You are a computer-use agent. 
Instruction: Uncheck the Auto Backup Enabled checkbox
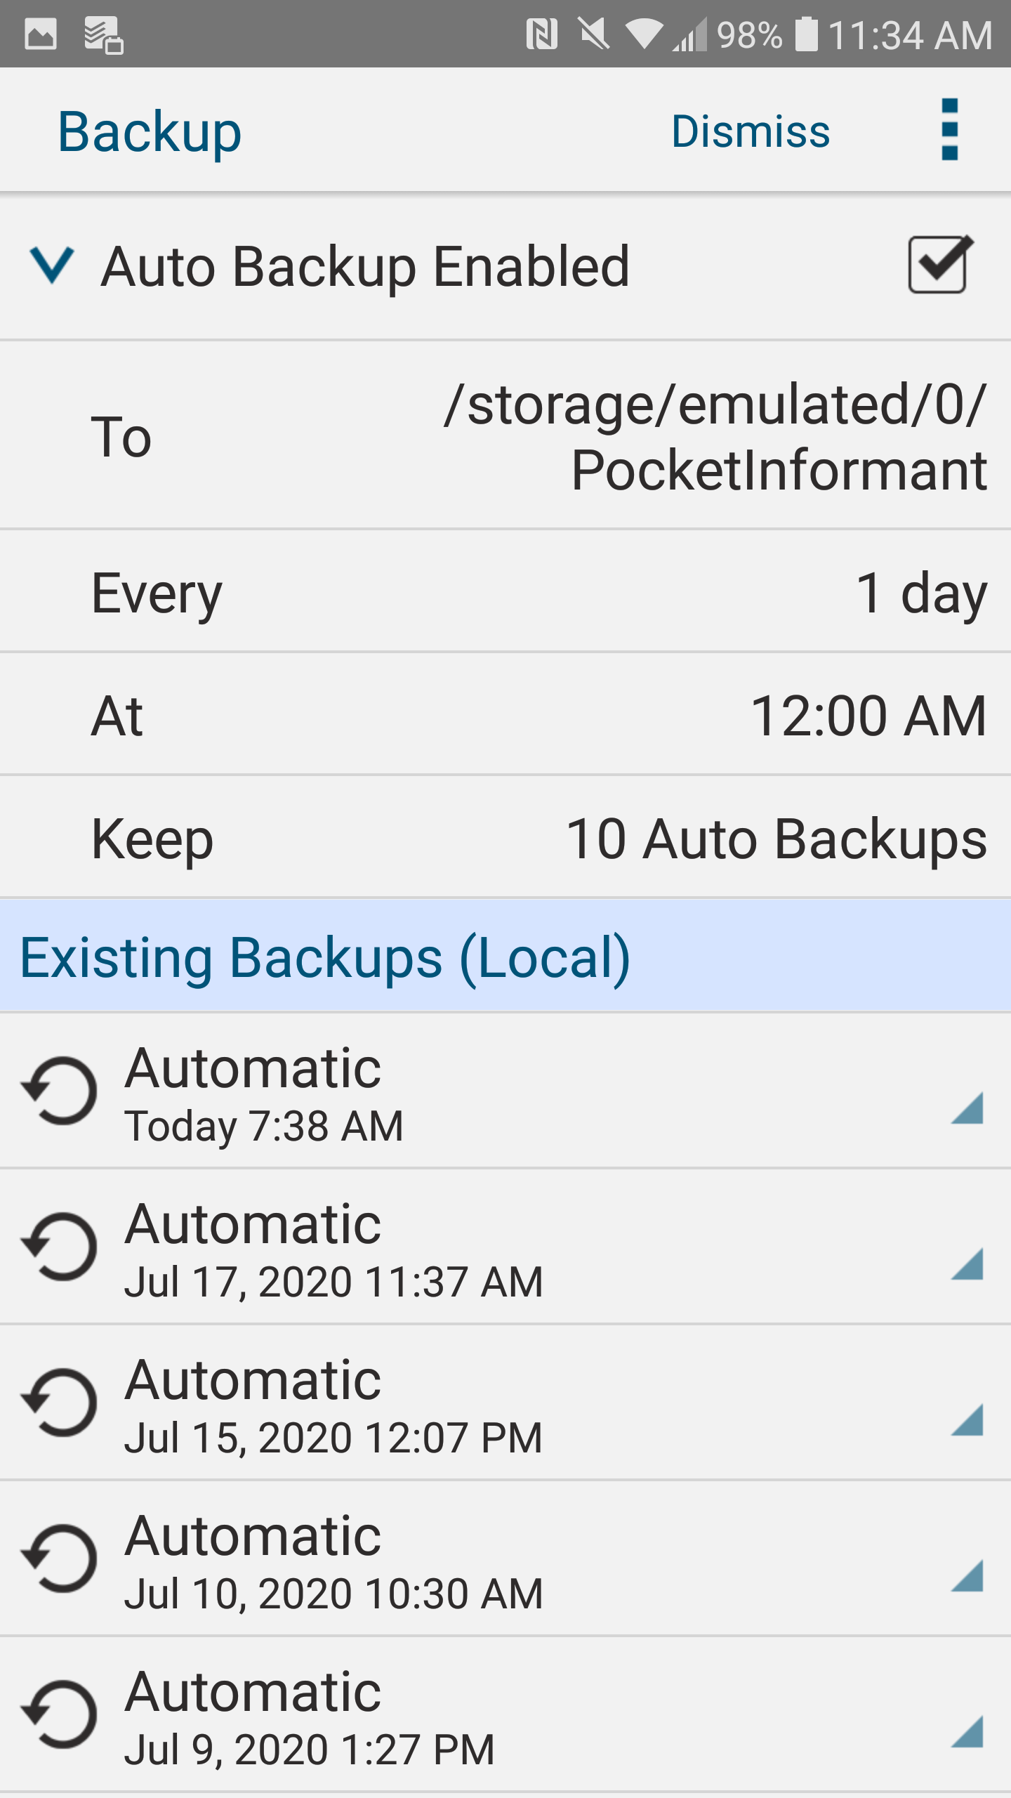click(x=939, y=265)
